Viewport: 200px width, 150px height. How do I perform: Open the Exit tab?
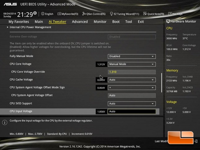click(x=141, y=22)
